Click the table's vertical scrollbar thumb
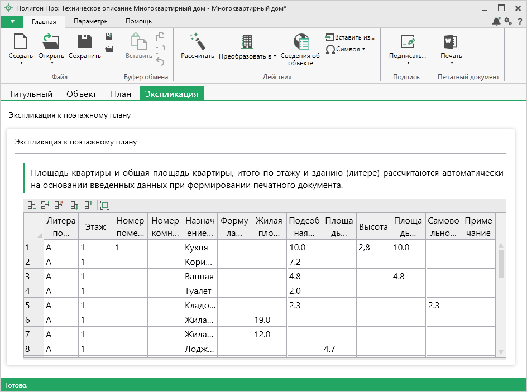The width and height of the screenshot is (527, 392). 501,263
